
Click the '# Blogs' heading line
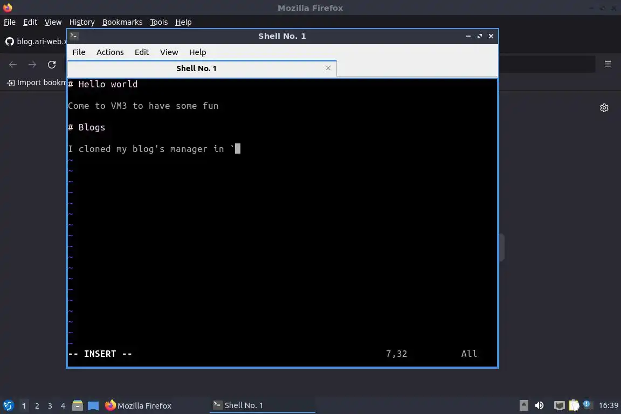point(87,128)
